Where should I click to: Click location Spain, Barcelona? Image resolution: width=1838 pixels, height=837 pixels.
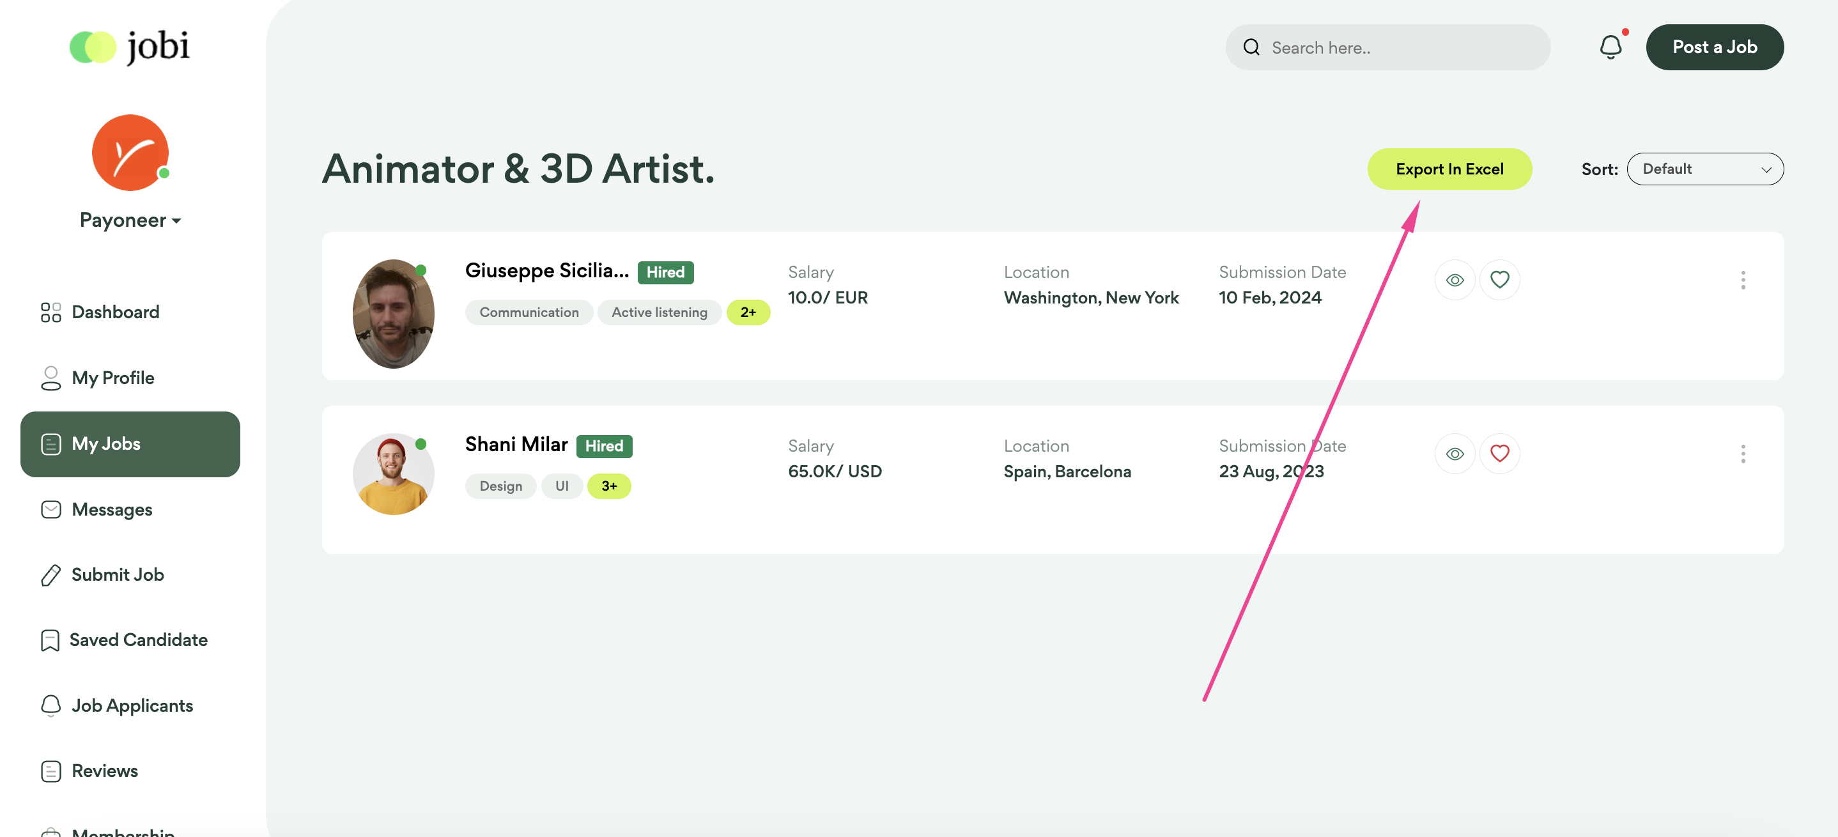(x=1067, y=471)
